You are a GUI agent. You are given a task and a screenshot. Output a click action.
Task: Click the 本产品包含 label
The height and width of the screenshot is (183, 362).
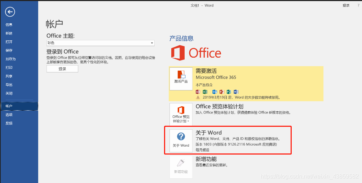coord(204,85)
